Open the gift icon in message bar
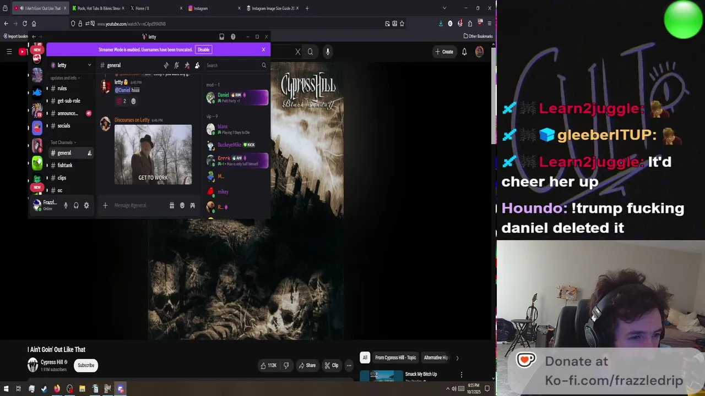This screenshot has height=396, width=705. pyautogui.click(x=172, y=205)
